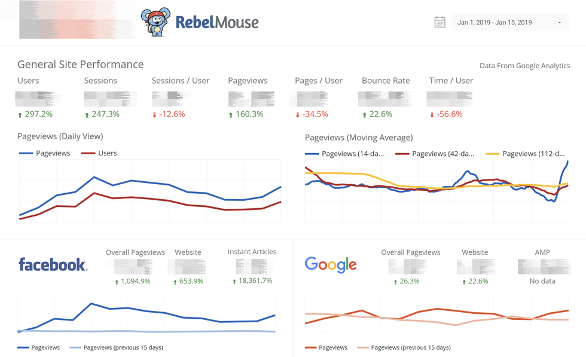Click the red arrow next to -34.5% Pages/User
The height and width of the screenshot is (357, 586).
point(296,114)
